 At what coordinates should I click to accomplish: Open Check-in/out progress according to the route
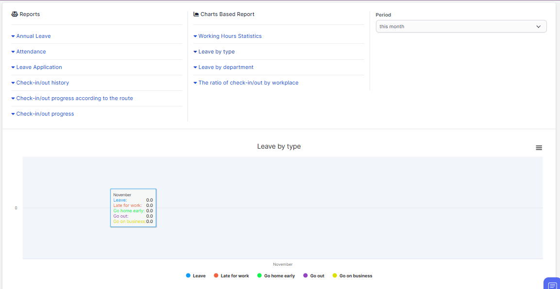(x=74, y=99)
